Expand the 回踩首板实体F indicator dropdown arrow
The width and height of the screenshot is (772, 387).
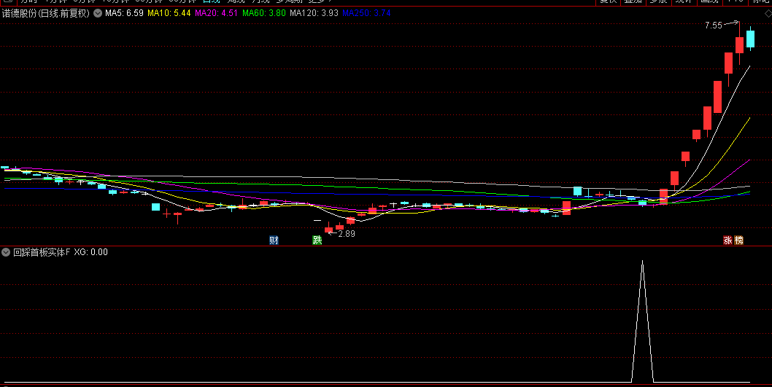[x=6, y=252]
